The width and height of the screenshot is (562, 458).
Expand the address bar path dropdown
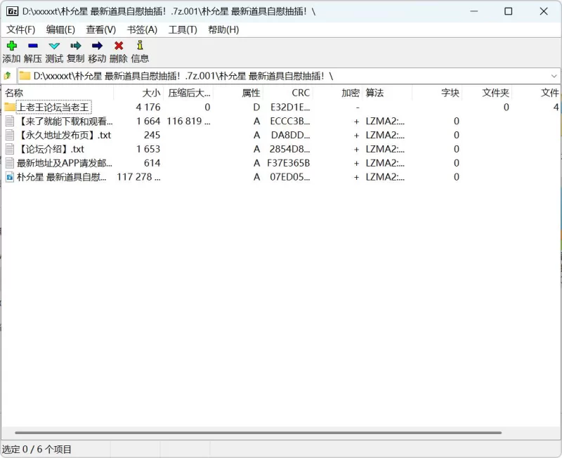[554, 76]
